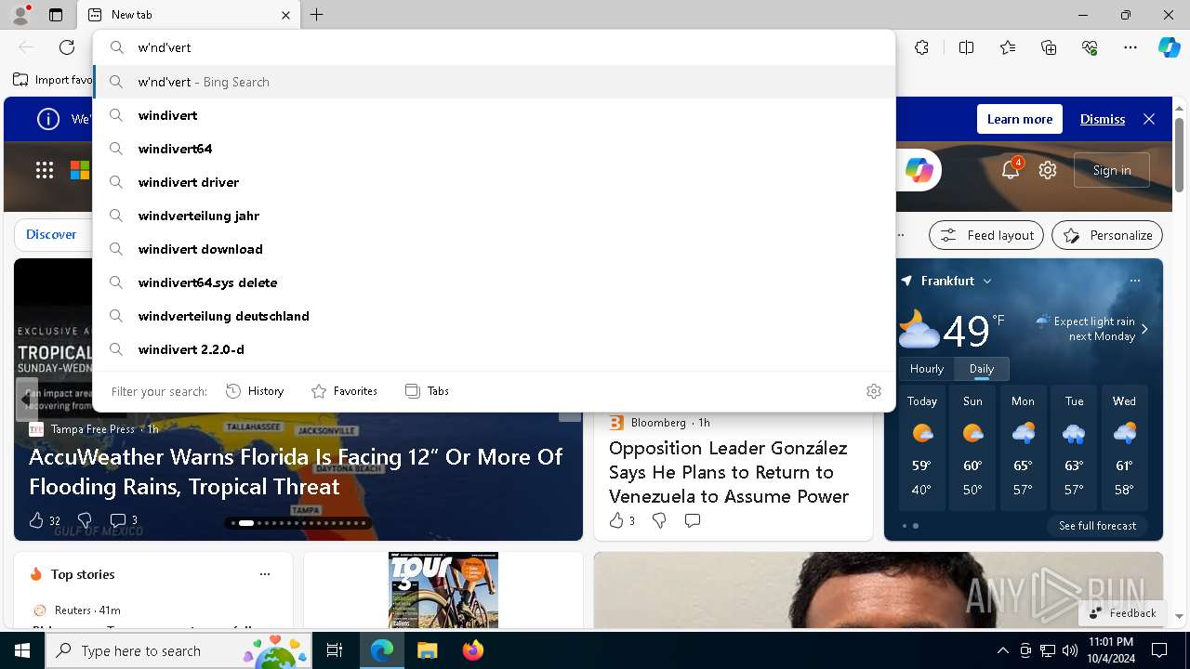Screen dimensions: 1190x669
Task: Open weather card more options
Action: (x=1134, y=281)
